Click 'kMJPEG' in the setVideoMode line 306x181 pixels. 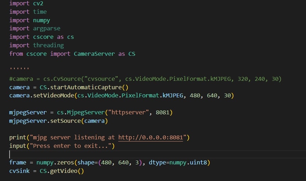[x=173, y=96]
